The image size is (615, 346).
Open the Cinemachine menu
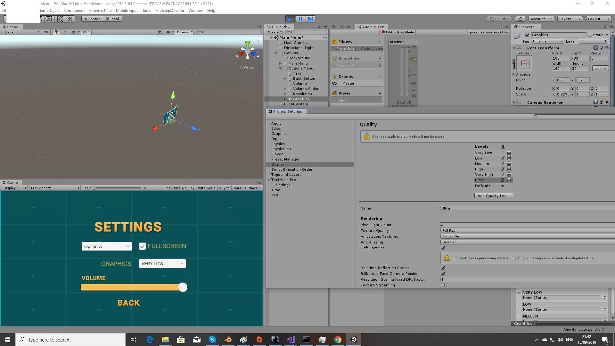coord(100,11)
